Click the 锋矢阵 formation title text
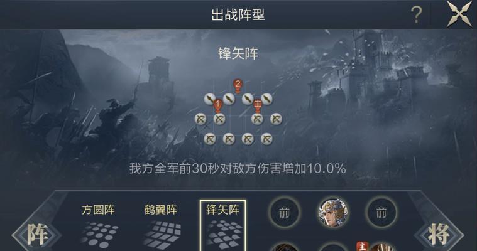 [x=238, y=53]
